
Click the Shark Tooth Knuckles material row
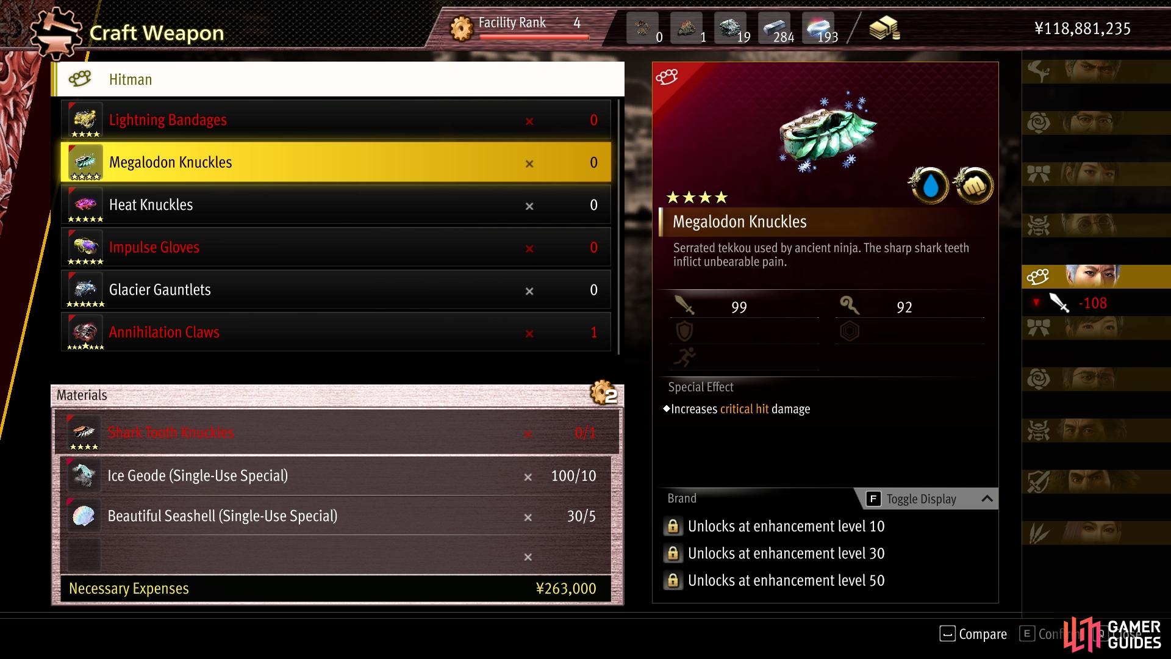coord(337,433)
